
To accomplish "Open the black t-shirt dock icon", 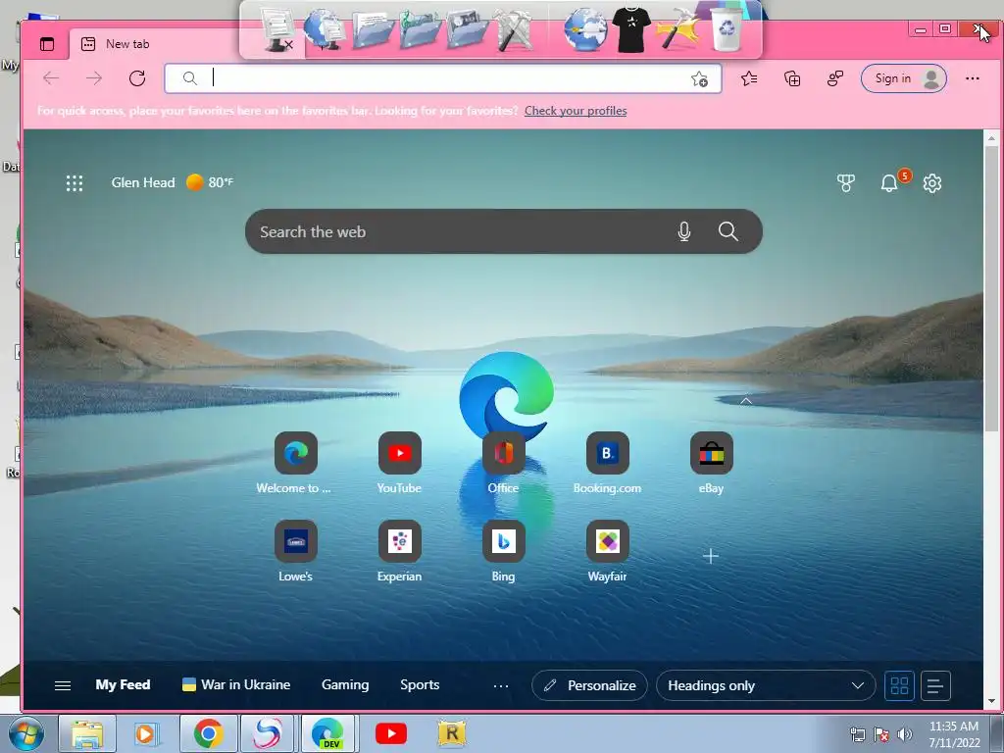I will click(x=631, y=28).
